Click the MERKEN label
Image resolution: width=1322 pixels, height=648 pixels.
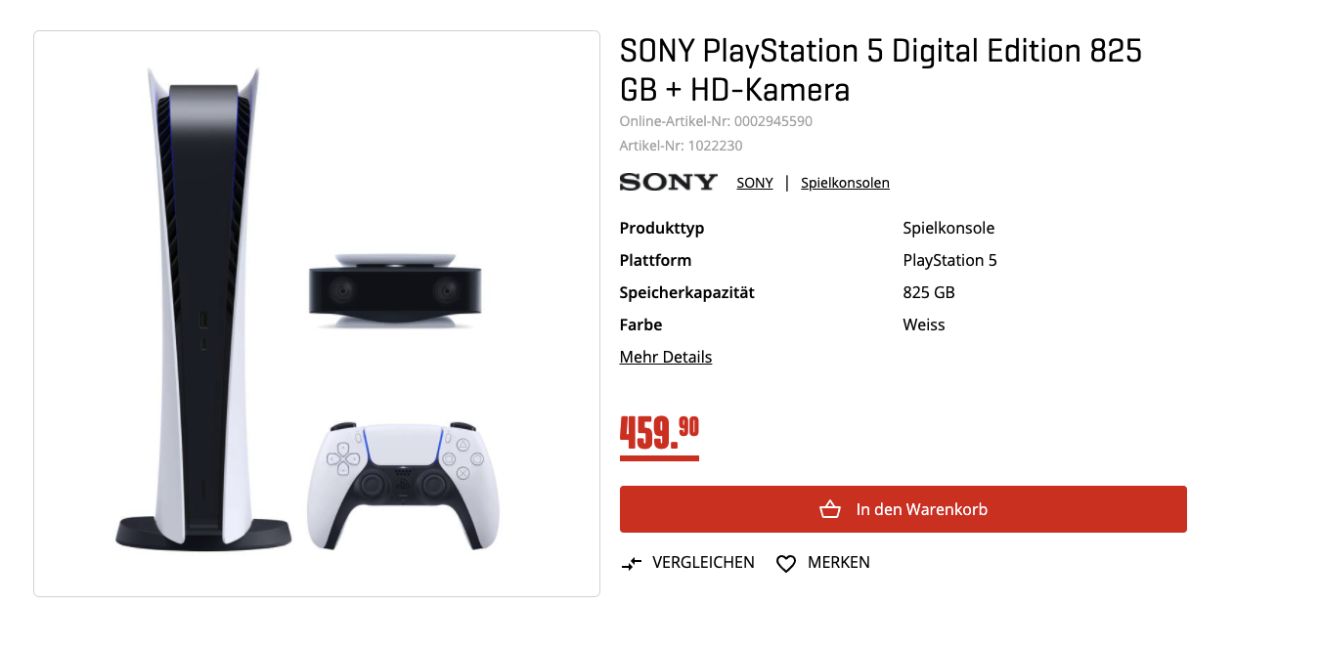click(x=838, y=562)
